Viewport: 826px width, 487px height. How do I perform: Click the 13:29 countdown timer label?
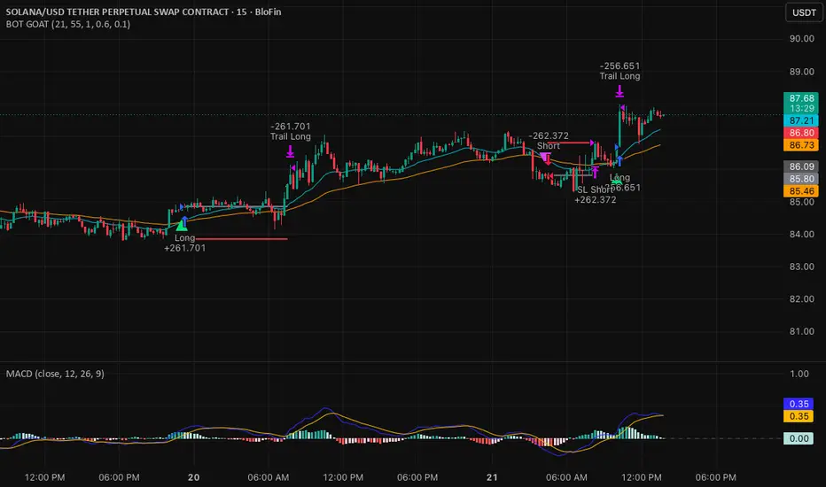[801, 108]
